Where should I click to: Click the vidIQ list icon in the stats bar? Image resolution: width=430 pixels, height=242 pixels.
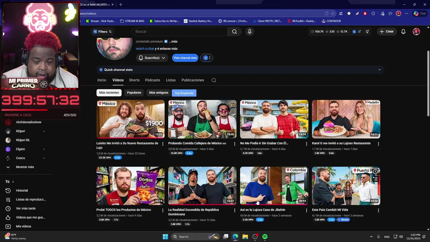[x=359, y=32]
